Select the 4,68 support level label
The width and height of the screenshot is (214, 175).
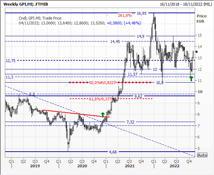113,152
